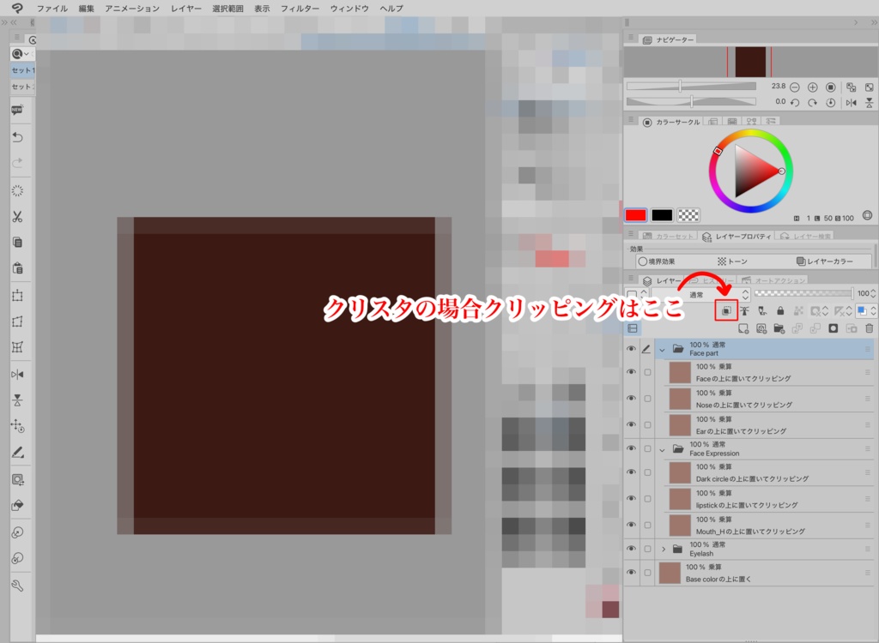Image resolution: width=879 pixels, height=643 pixels.
Task: Create a new raster layer
Action: pyautogui.click(x=745, y=328)
